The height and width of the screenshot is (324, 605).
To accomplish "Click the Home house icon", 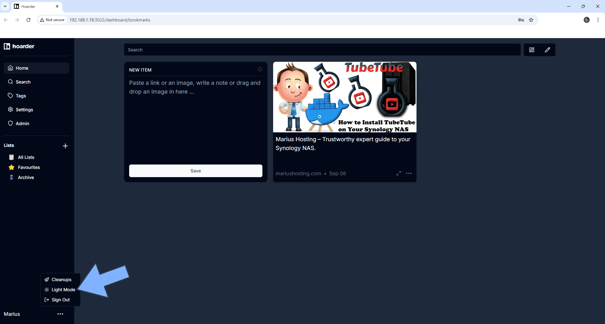I will point(10,68).
